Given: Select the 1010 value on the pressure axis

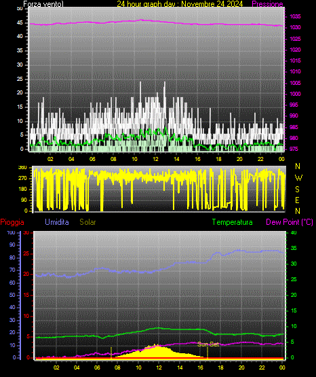Looking at the screenshot, I should 295,71.
